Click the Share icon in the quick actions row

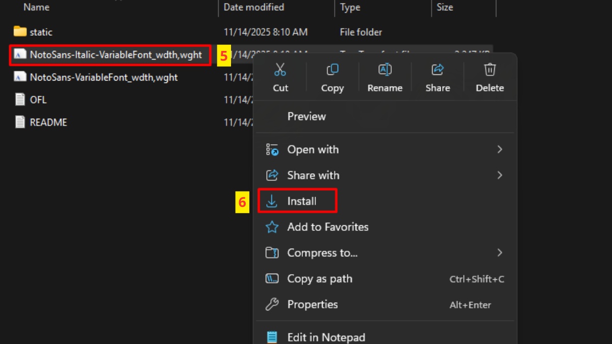click(438, 69)
